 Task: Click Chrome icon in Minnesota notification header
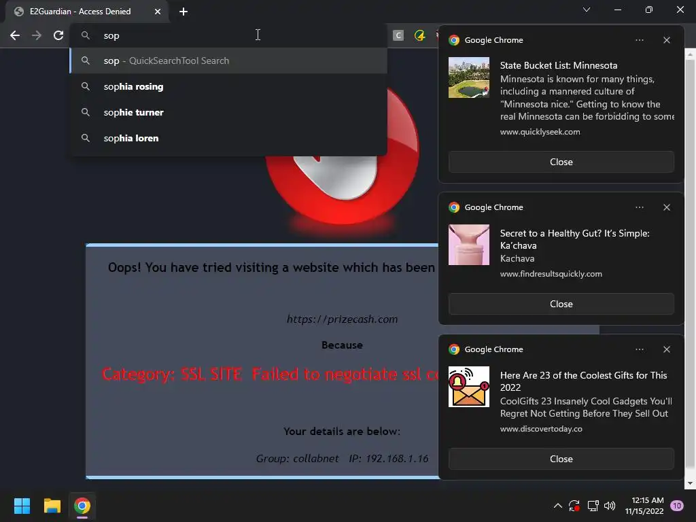(453, 40)
